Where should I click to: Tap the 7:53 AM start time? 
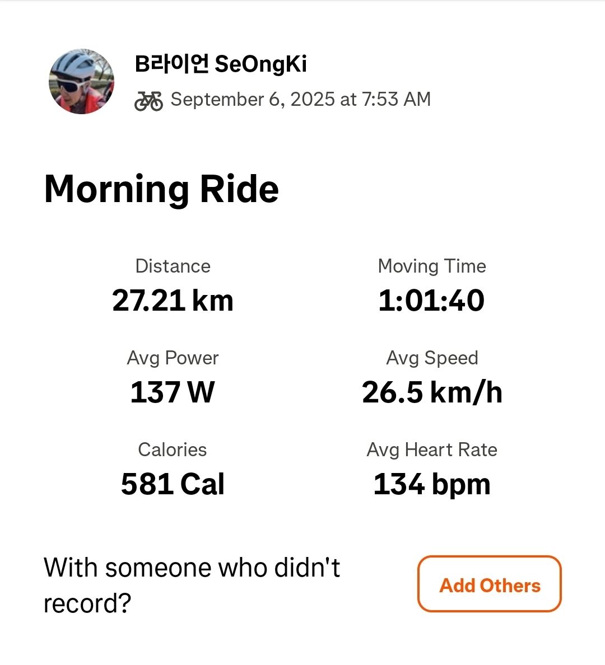click(396, 100)
